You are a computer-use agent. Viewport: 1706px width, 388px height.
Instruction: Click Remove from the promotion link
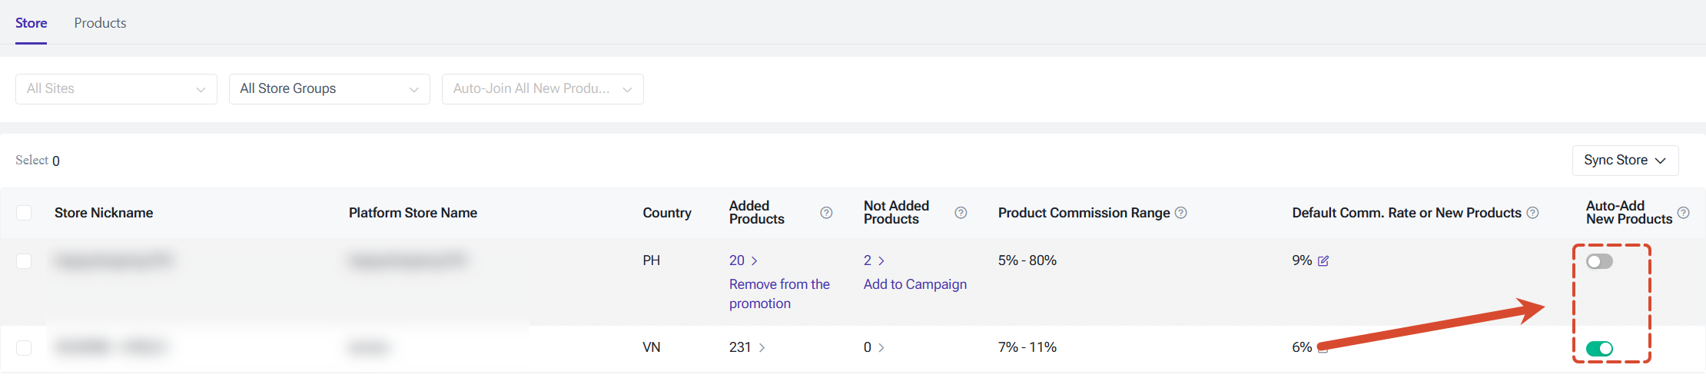click(779, 293)
